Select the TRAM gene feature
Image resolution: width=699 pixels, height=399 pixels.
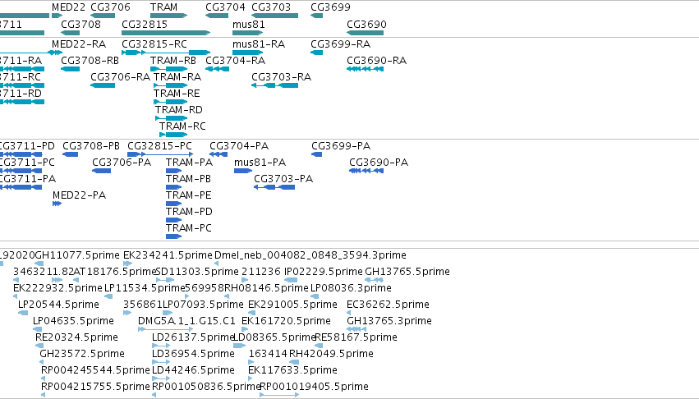168,16
